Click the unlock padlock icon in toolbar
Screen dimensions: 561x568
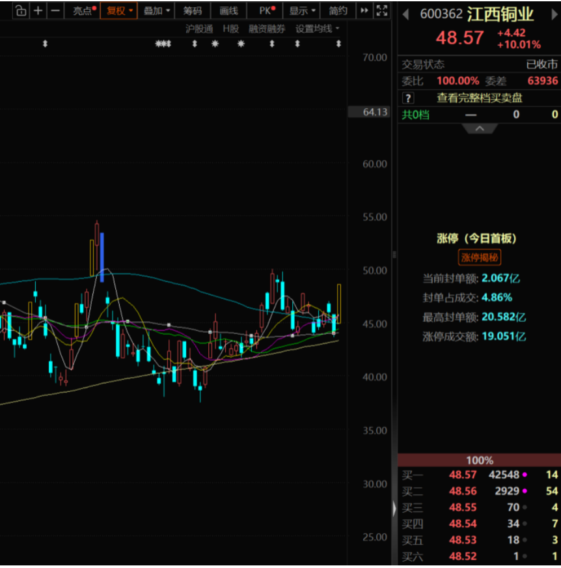pos(21,11)
